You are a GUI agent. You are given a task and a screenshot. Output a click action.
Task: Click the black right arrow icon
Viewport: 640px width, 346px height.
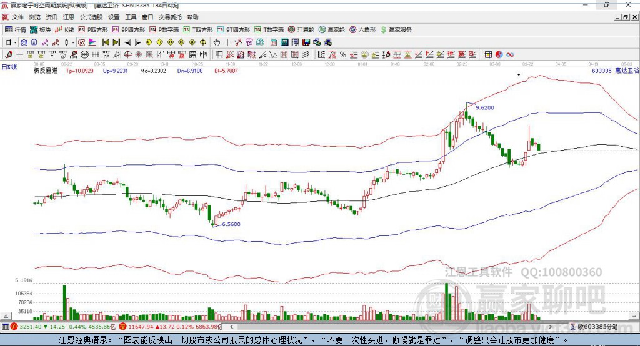(x=138, y=42)
